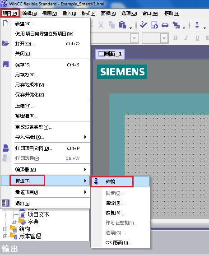Click the exit door icon beside 退出

point(6,203)
